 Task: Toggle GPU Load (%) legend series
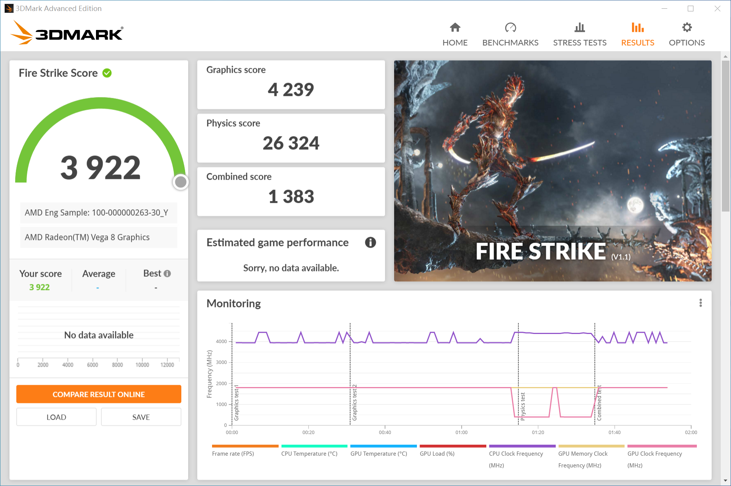(453, 451)
